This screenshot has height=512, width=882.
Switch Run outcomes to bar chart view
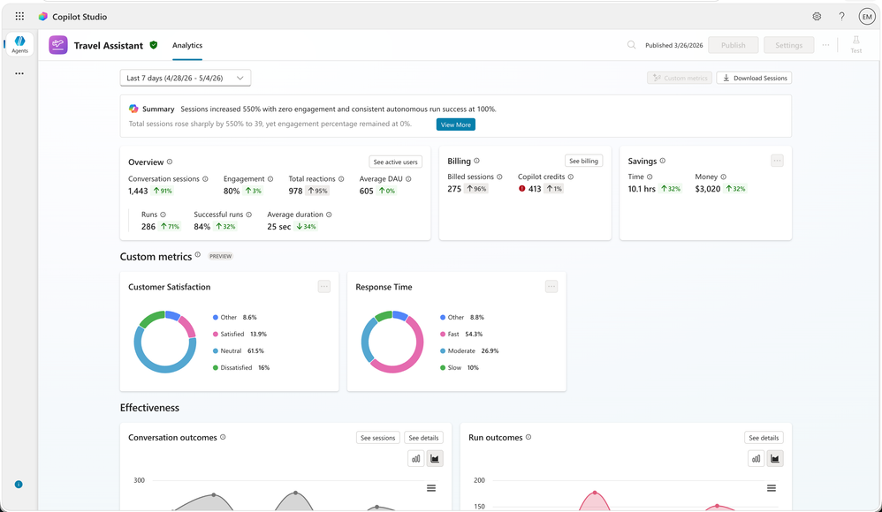point(756,459)
